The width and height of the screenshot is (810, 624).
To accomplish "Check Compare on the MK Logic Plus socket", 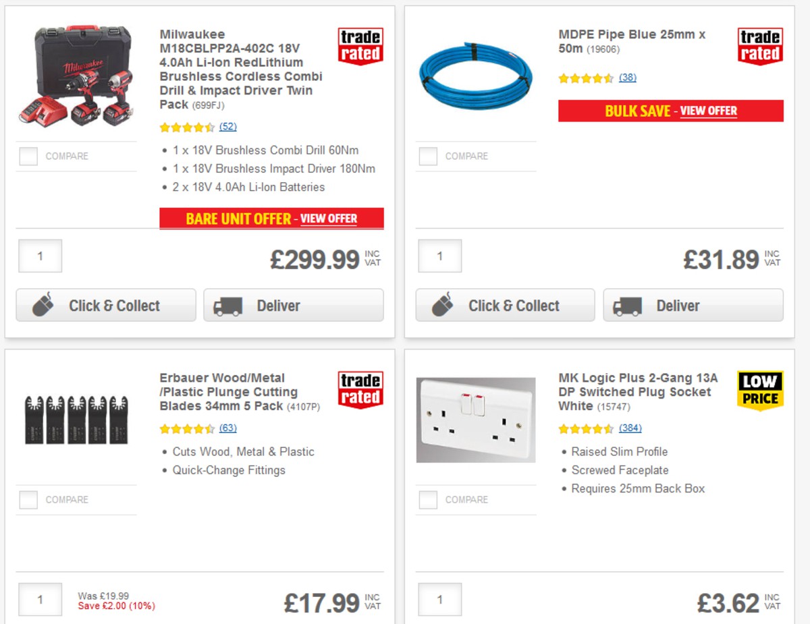I will pos(427,500).
